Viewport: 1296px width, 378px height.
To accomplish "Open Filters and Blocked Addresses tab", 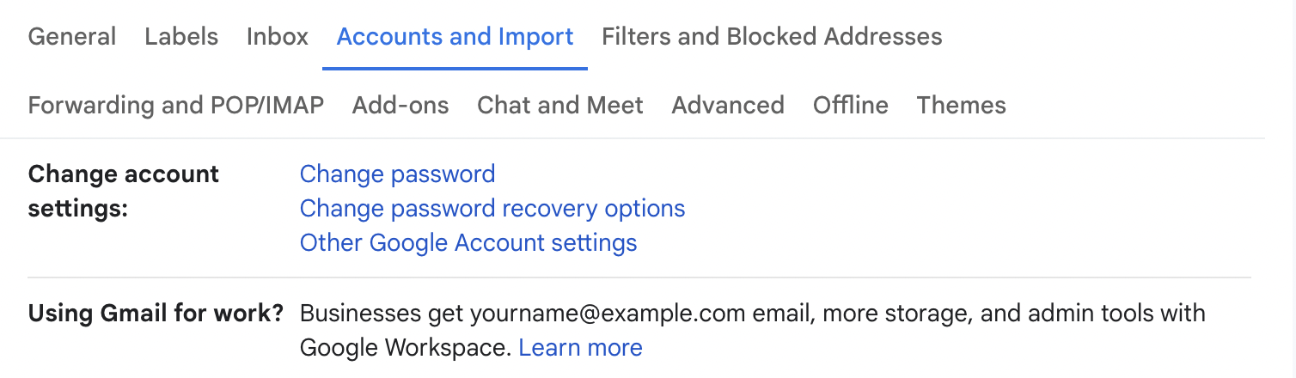I will click(x=772, y=37).
